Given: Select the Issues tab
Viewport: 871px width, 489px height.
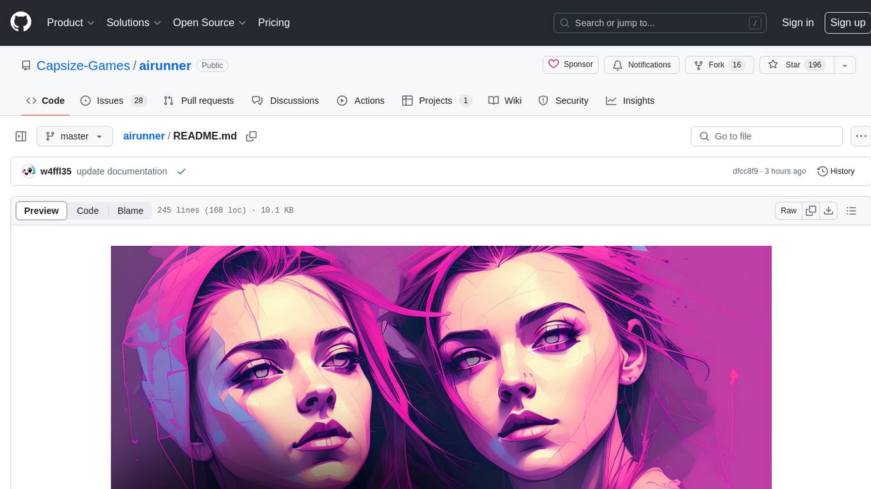Looking at the screenshot, I should (x=113, y=100).
